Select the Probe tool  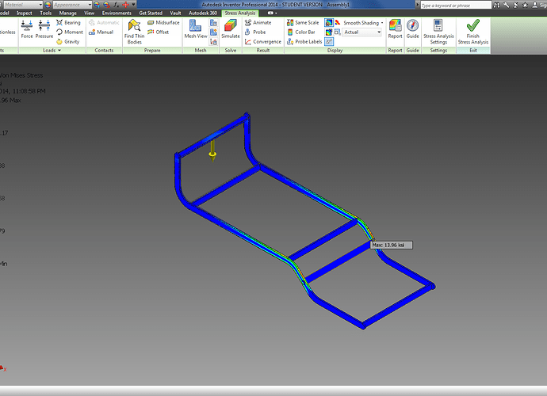(255, 32)
